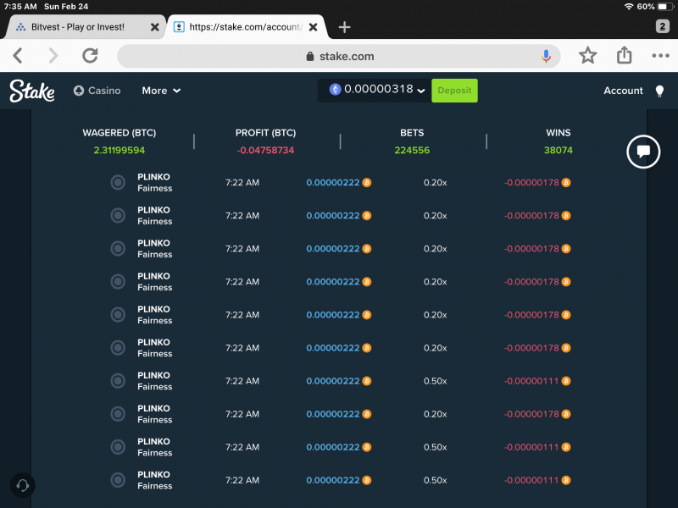The height and width of the screenshot is (508, 678).
Task: Select the https://stake.com/account tab
Action: coord(245,27)
